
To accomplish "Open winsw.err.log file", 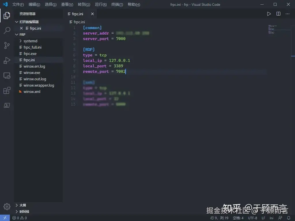I will (x=38, y=66).
